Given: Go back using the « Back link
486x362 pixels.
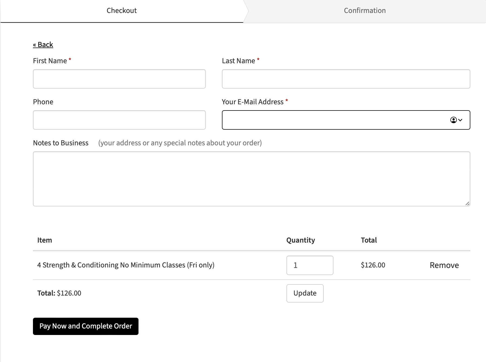Looking at the screenshot, I should tap(43, 45).
